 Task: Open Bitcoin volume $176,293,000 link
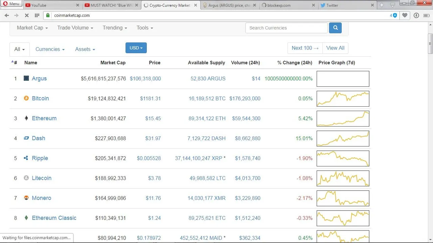[245, 99]
